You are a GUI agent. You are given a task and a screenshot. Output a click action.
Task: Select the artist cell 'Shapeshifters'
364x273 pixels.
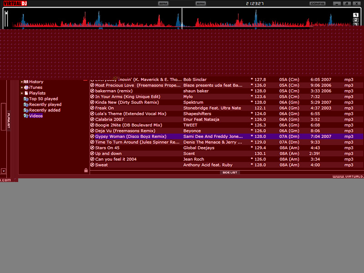197,114
